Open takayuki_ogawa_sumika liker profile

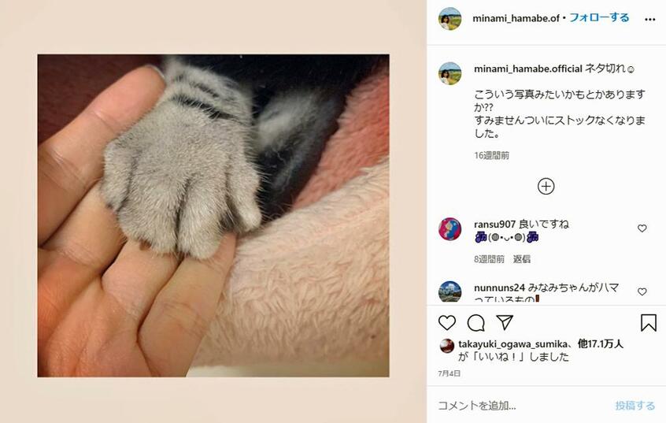click(x=512, y=344)
